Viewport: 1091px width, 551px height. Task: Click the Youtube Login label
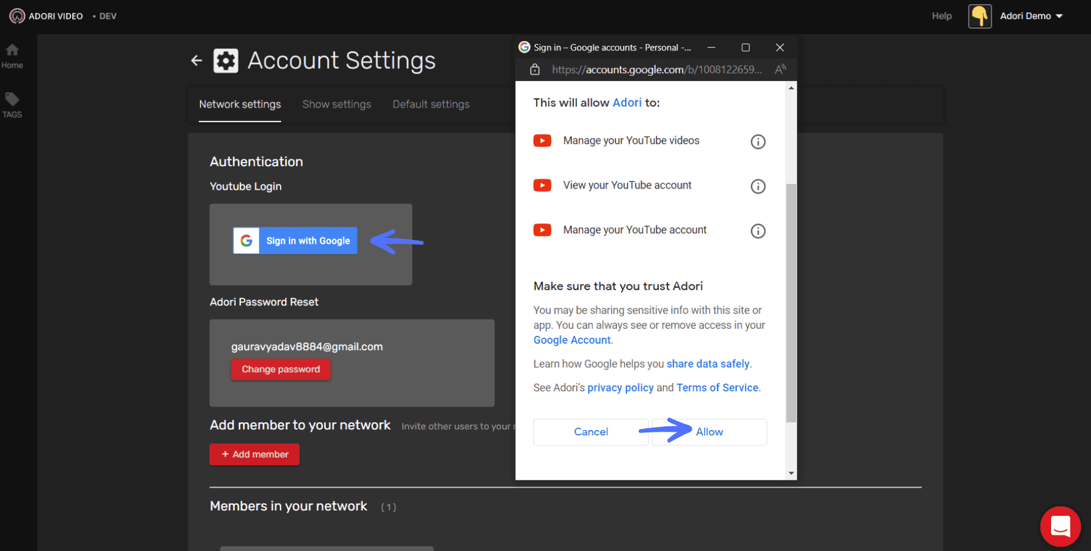246,186
